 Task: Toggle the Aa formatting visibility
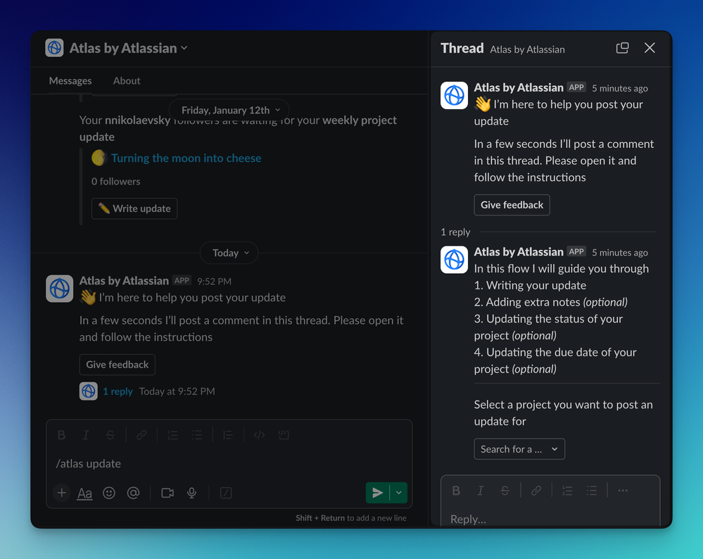(x=84, y=493)
